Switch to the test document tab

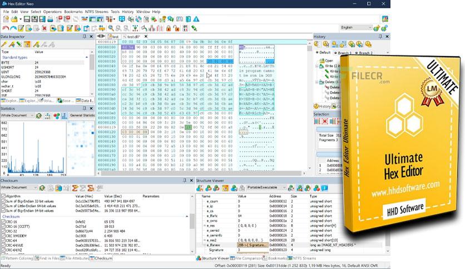click(x=113, y=37)
